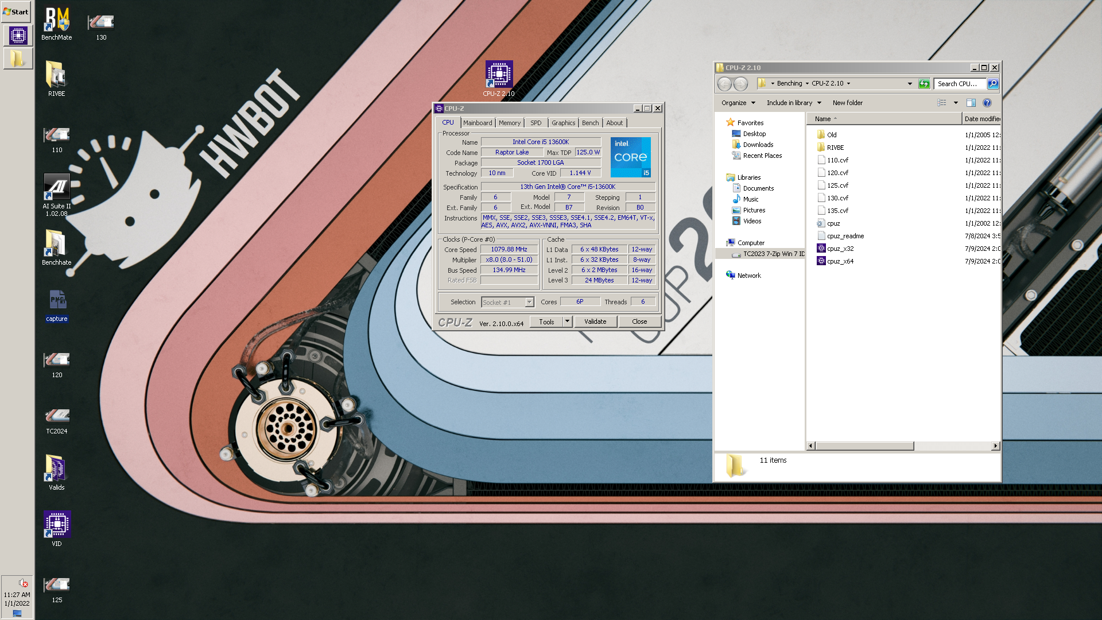Image resolution: width=1102 pixels, height=620 pixels.
Task: Click the Explorer refresh button
Action: (924, 84)
